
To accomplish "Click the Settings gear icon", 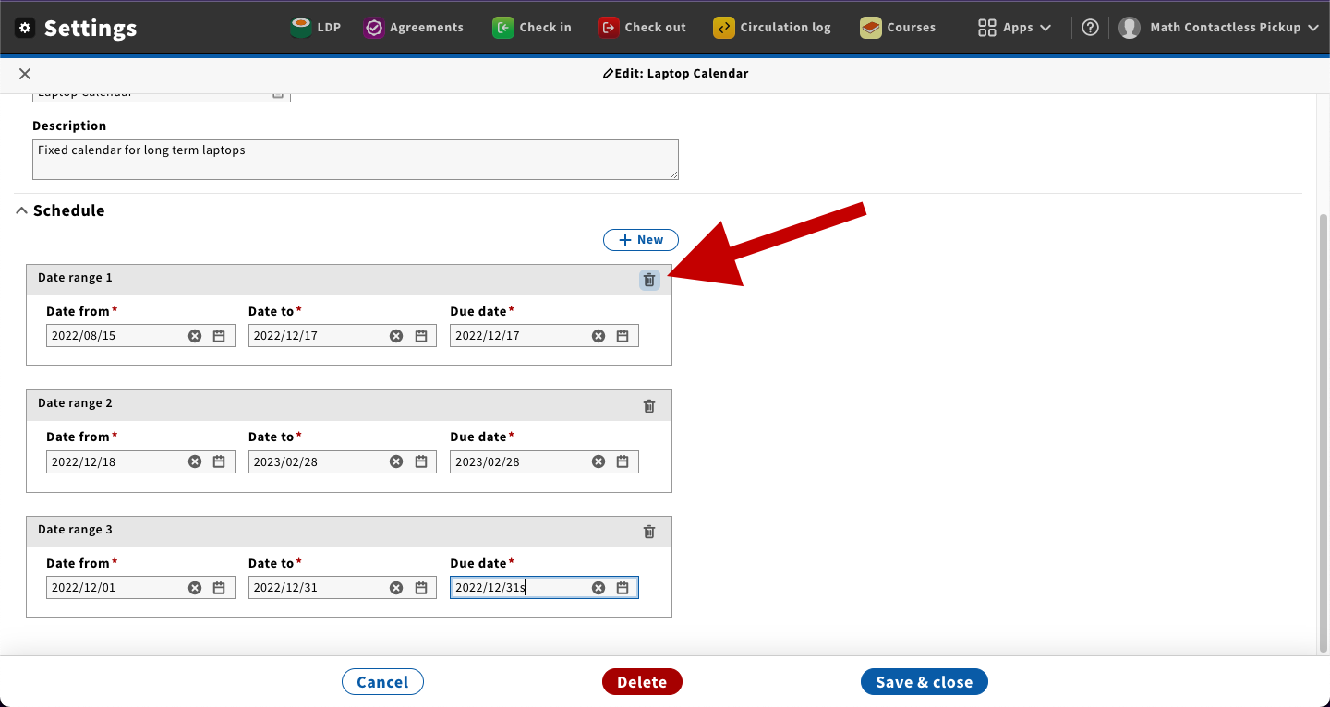I will click(x=25, y=28).
